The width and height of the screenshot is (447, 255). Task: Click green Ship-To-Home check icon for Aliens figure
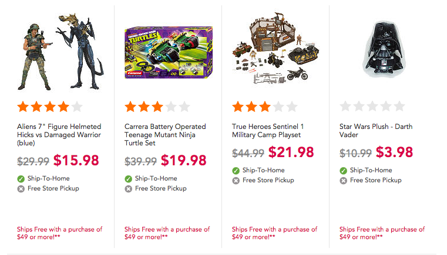(x=21, y=179)
